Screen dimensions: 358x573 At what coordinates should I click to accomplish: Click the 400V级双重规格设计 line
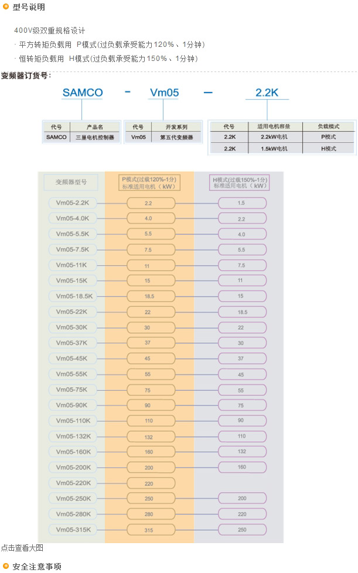(x=50, y=30)
